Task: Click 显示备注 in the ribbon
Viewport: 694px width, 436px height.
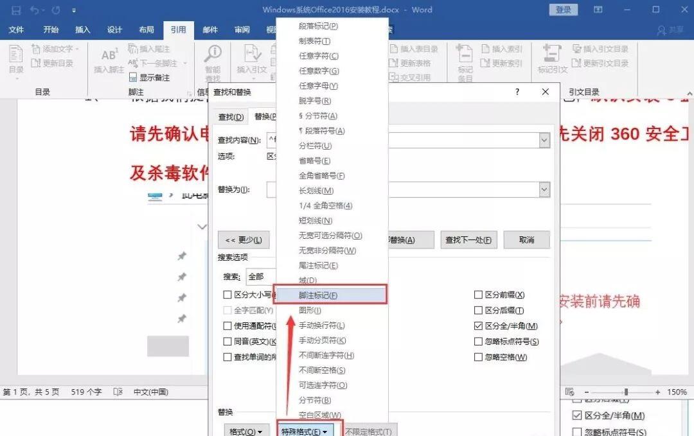Action: click(150, 78)
